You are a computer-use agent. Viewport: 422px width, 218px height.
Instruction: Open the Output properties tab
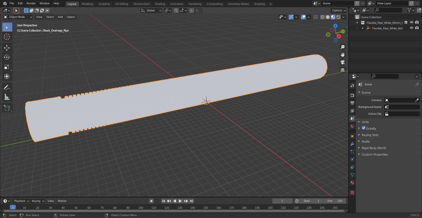[x=352, y=103]
